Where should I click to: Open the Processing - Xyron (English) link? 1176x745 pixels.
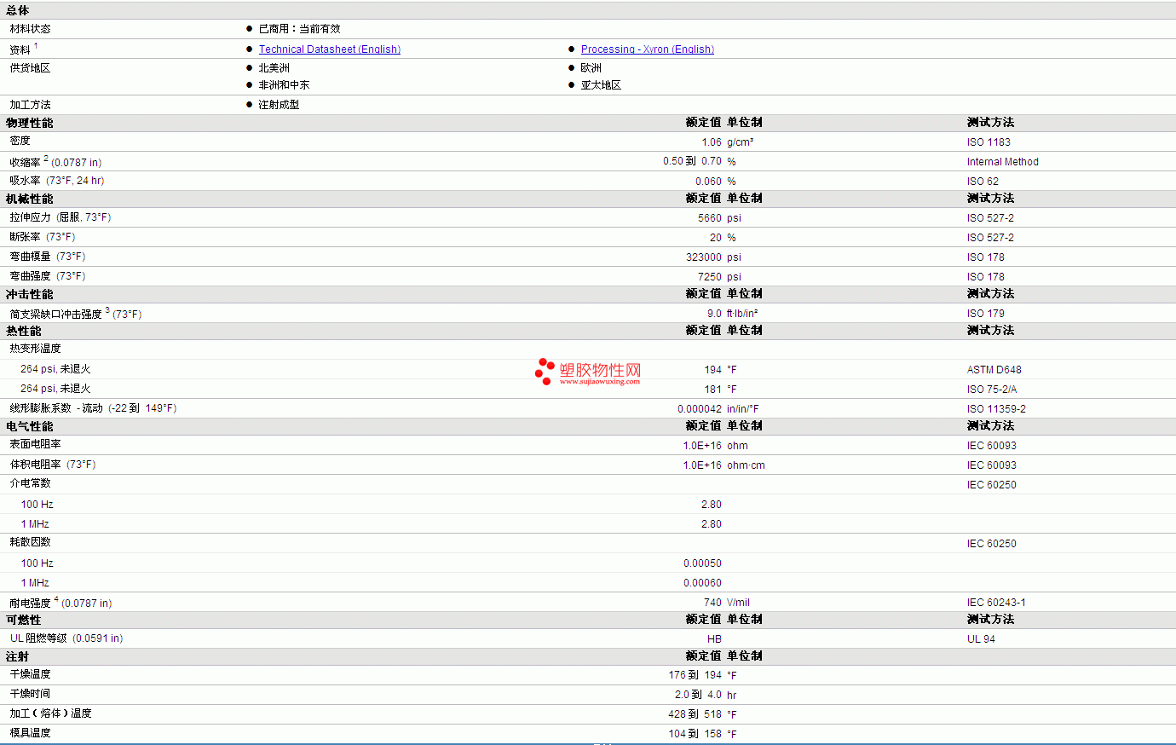click(648, 49)
